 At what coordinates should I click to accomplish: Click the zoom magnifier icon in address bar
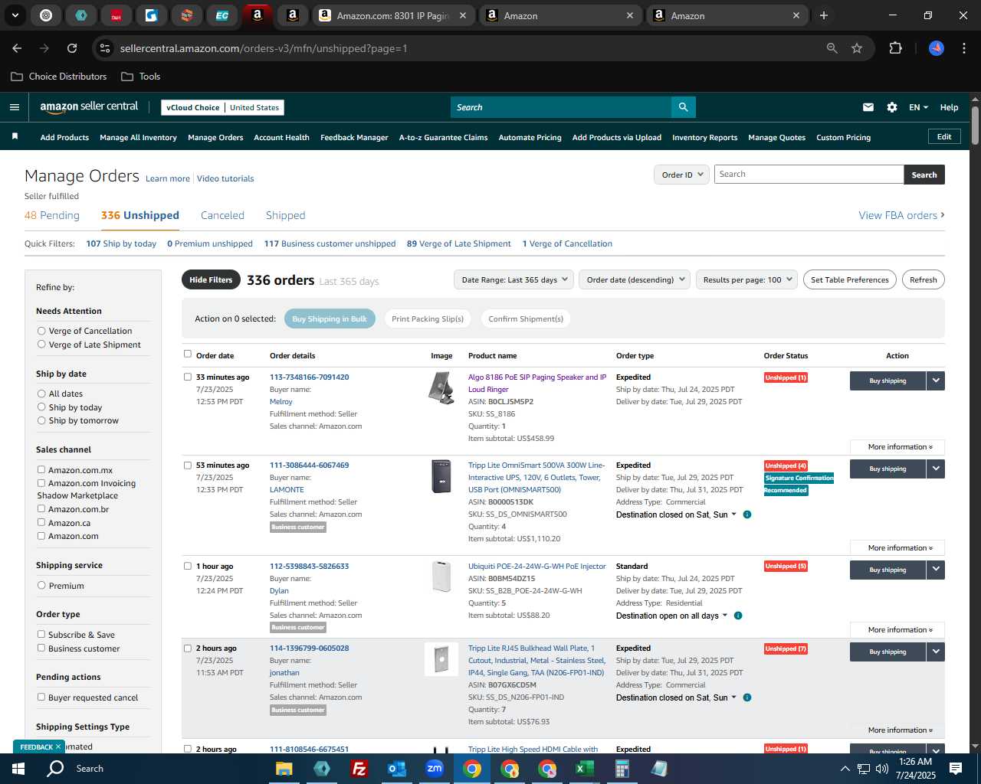(x=832, y=48)
